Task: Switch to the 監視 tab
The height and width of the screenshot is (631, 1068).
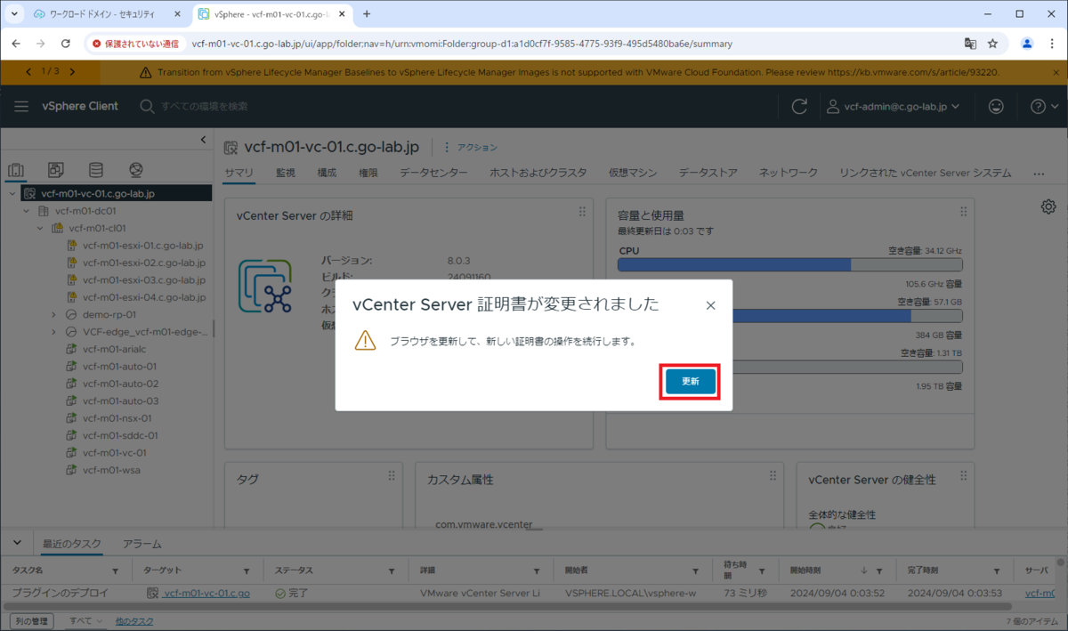Action: [x=286, y=173]
